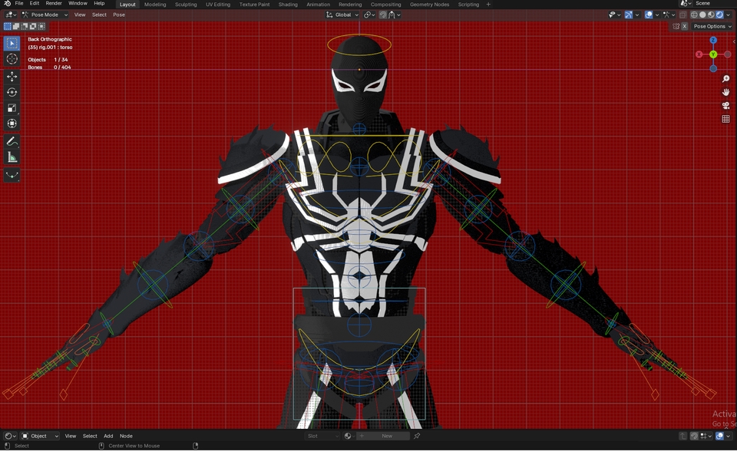Image resolution: width=737 pixels, height=452 pixels.
Task: Select the Rotate tool
Action: tap(12, 92)
